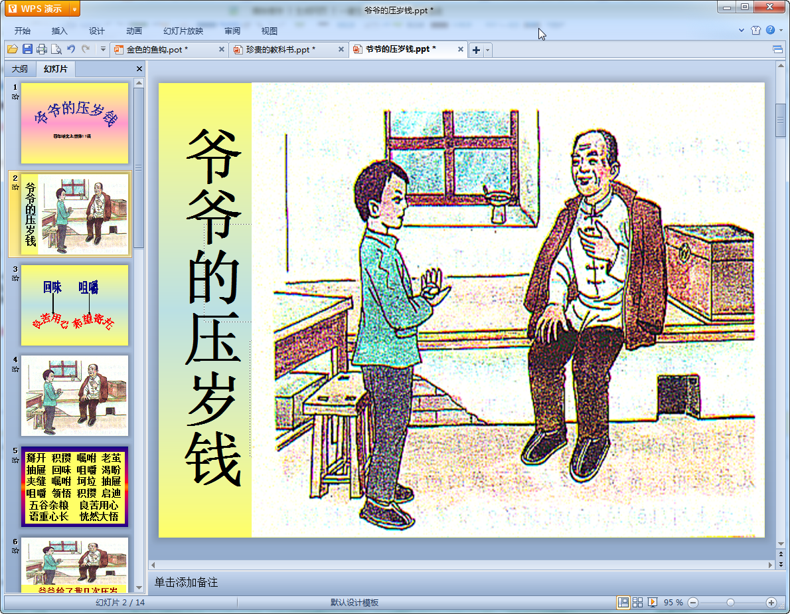790x614 pixels.
Task: Open the skin shirt icon in title area
Action: [x=755, y=31]
